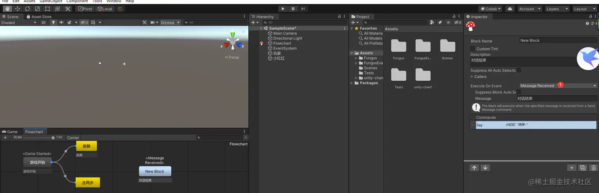Open the Layout dropdown

[x=584, y=9]
